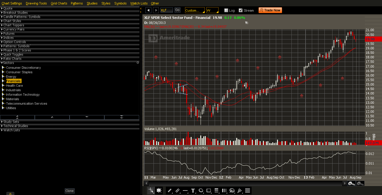
Task: Pick the ellipse drawing tool
Action: (201, 191)
